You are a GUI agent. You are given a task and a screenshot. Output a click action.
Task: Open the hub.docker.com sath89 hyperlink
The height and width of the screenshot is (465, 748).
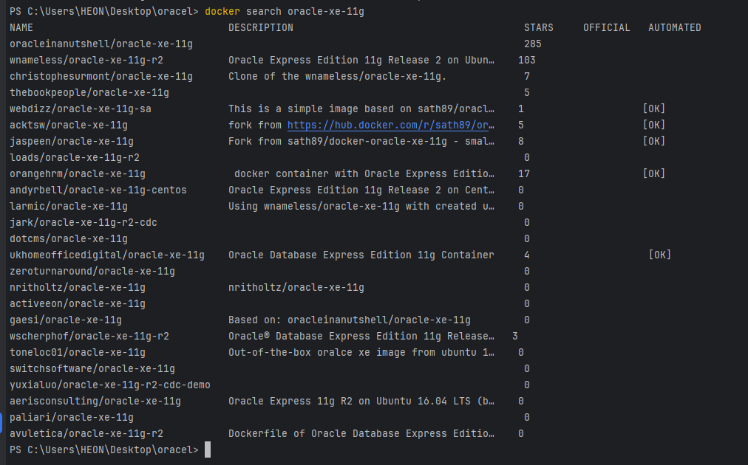point(391,125)
